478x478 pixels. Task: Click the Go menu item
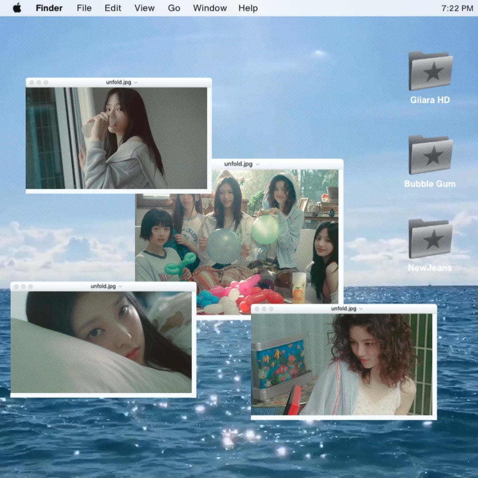click(x=174, y=8)
